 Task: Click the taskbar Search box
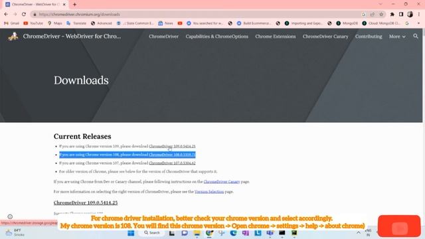pyautogui.click(x=152, y=233)
